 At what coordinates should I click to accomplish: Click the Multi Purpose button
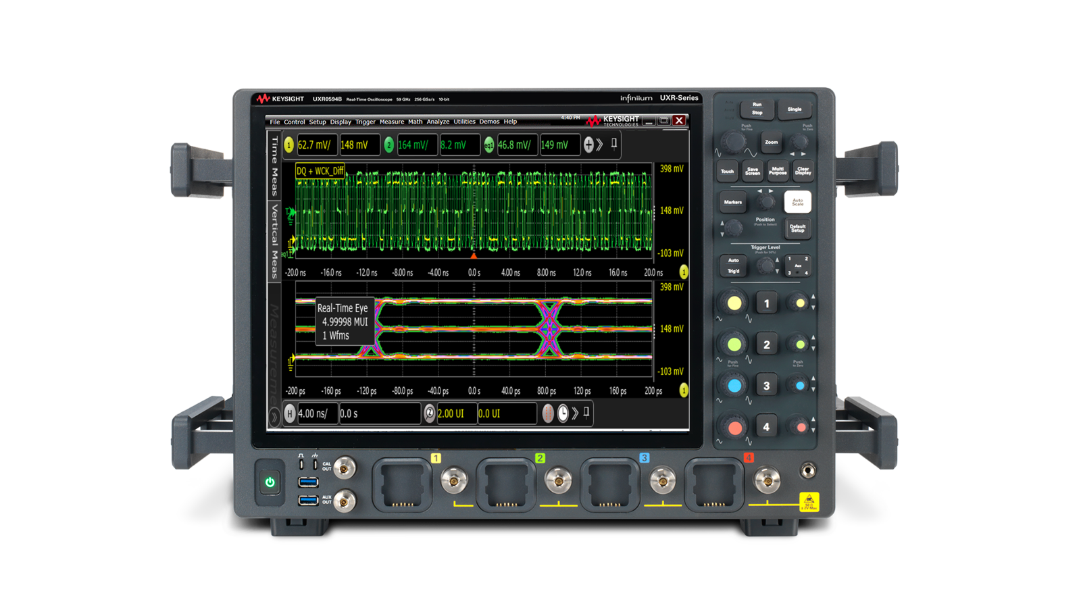click(778, 172)
